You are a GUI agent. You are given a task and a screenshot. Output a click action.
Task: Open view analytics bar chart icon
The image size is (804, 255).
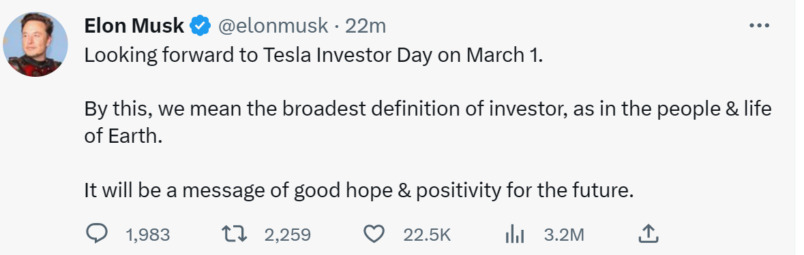[514, 235]
